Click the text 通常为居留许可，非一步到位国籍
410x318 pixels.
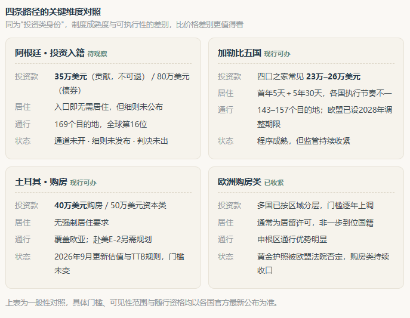(x=315, y=223)
